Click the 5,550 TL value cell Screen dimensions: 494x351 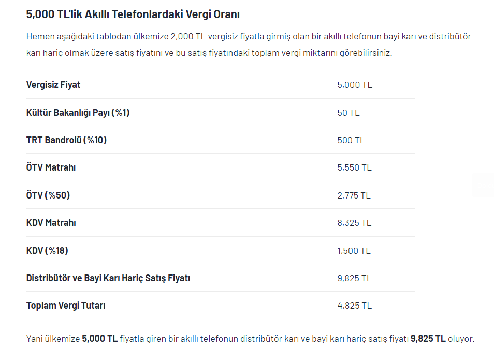click(354, 167)
